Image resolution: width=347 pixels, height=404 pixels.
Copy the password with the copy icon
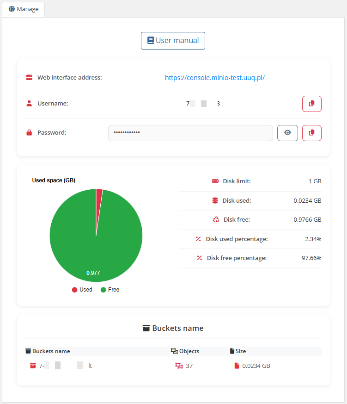pos(311,133)
